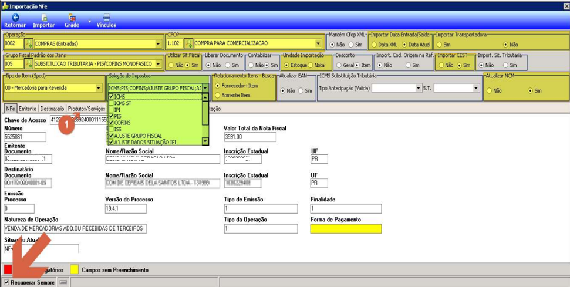
Task: Click the tax list scroll-down arrow
Action: [205, 141]
